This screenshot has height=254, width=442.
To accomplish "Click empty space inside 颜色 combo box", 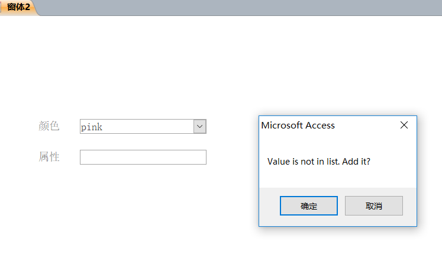I will 147,127.
